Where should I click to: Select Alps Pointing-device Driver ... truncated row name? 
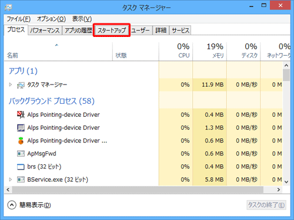[x=67, y=141]
